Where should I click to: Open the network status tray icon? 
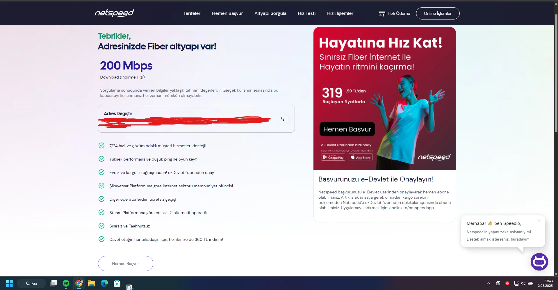point(516,283)
